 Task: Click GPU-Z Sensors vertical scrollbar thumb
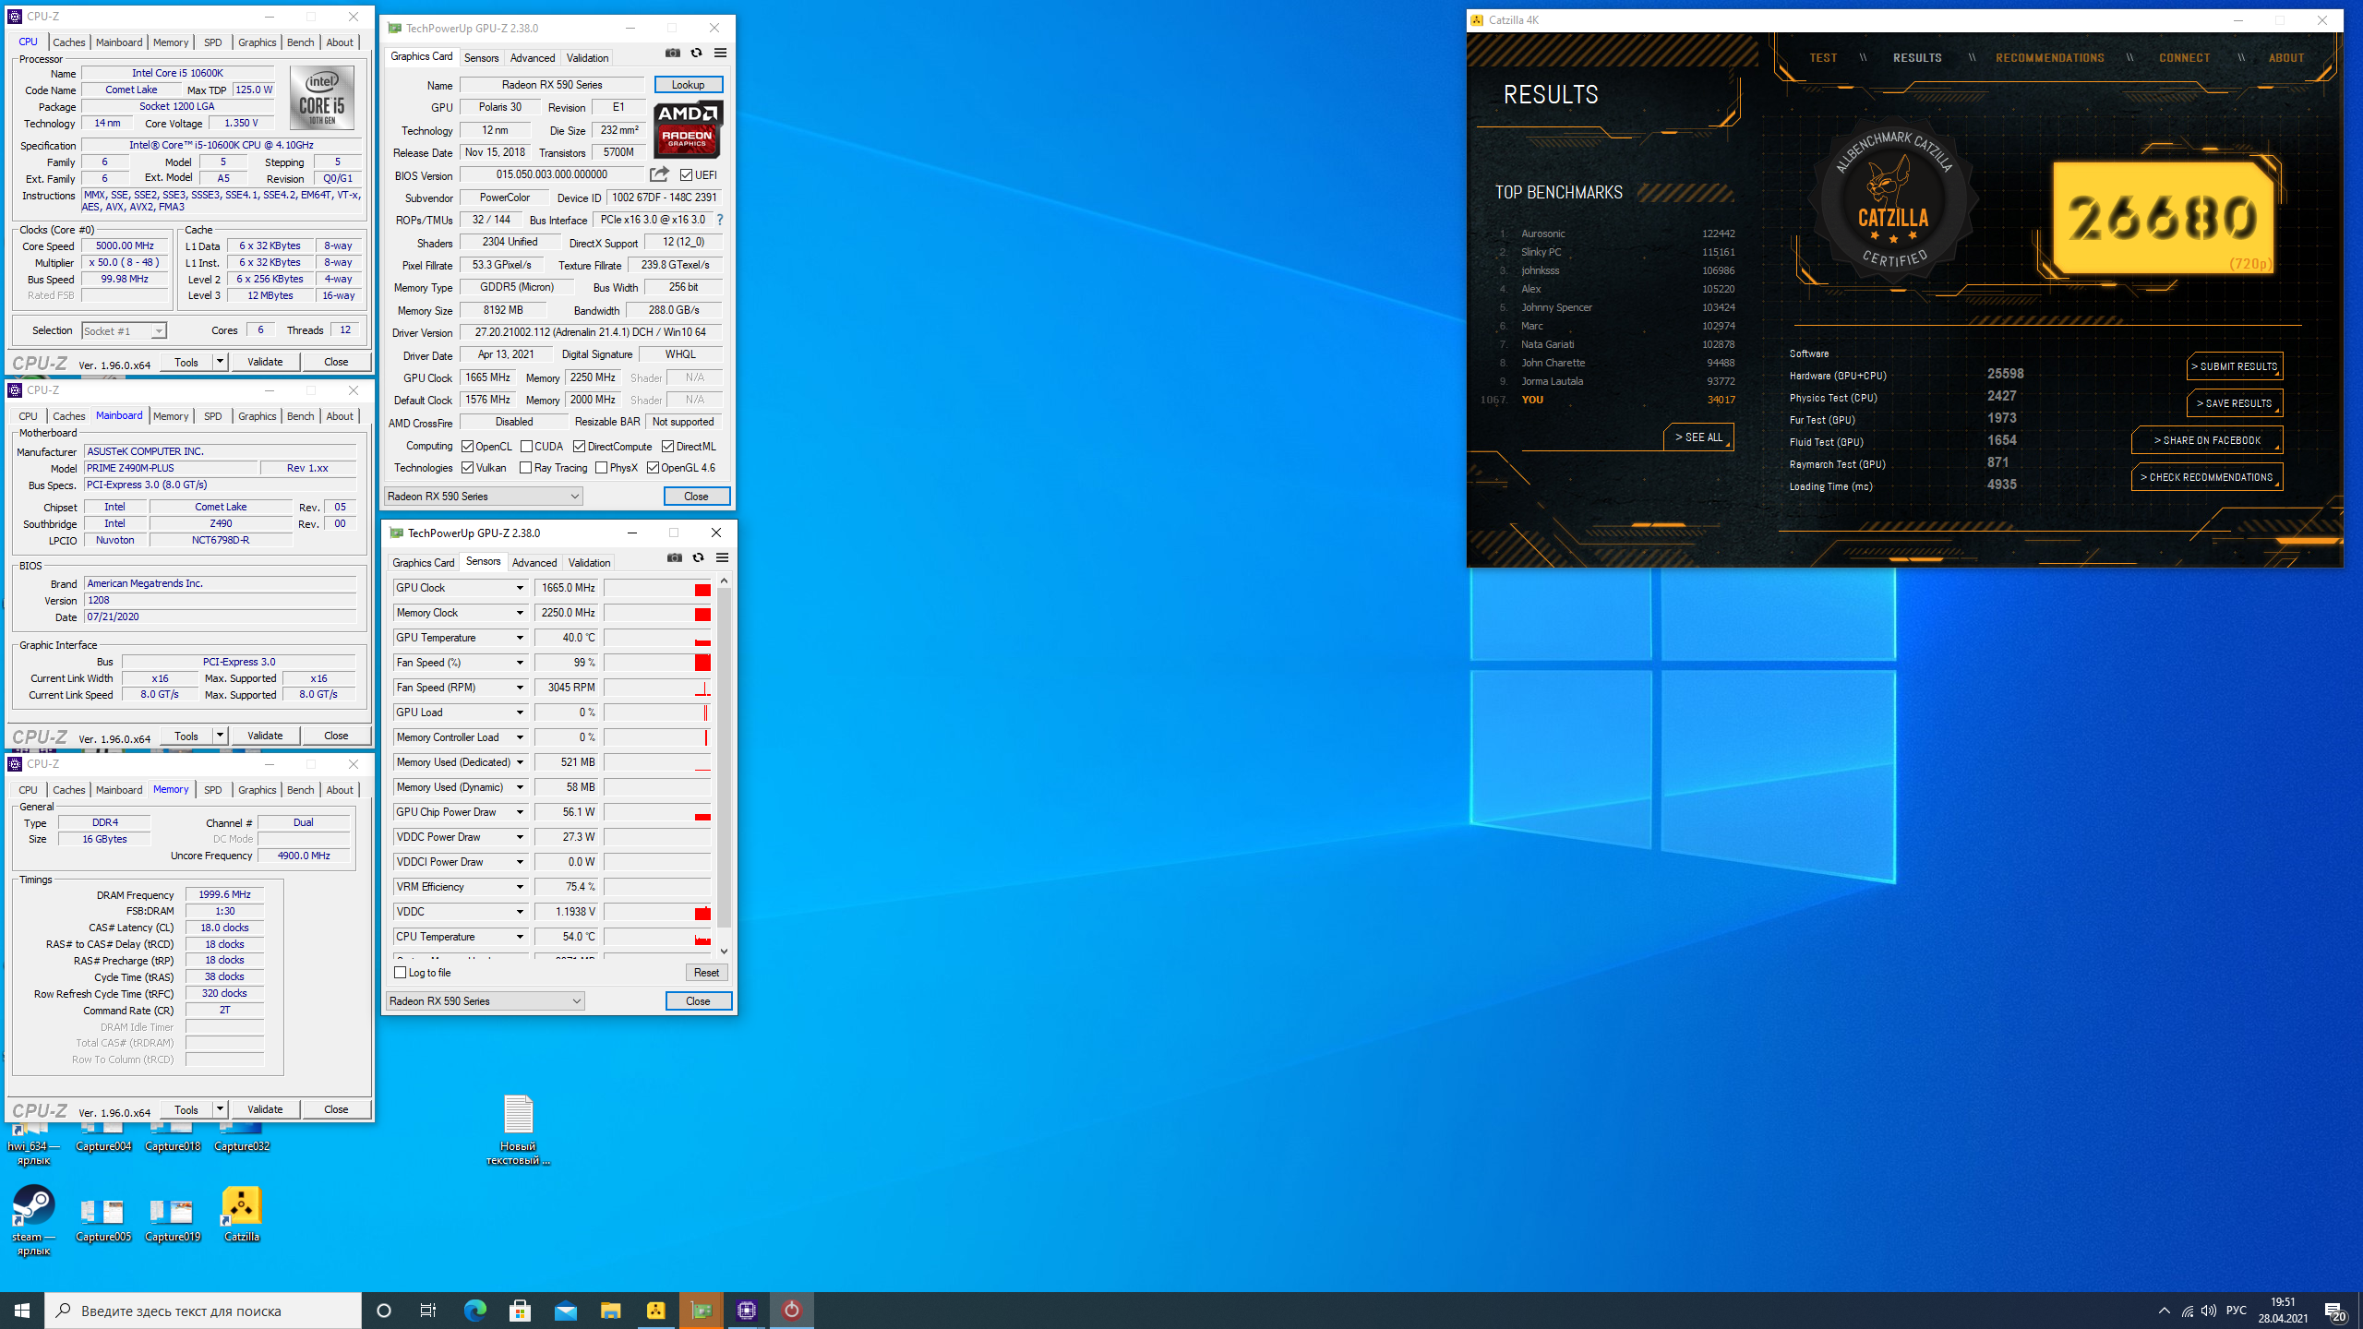[724, 757]
